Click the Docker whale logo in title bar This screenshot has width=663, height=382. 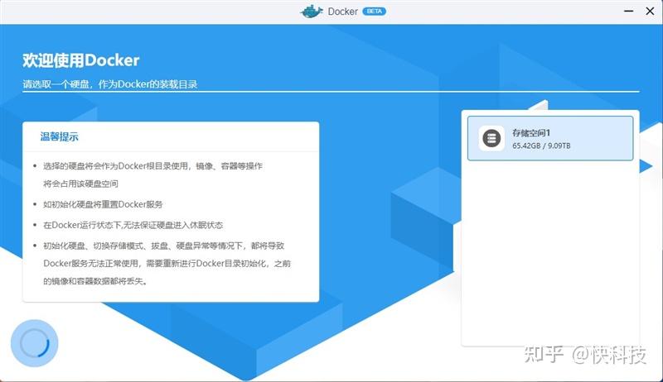pyautogui.click(x=312, y=12)
